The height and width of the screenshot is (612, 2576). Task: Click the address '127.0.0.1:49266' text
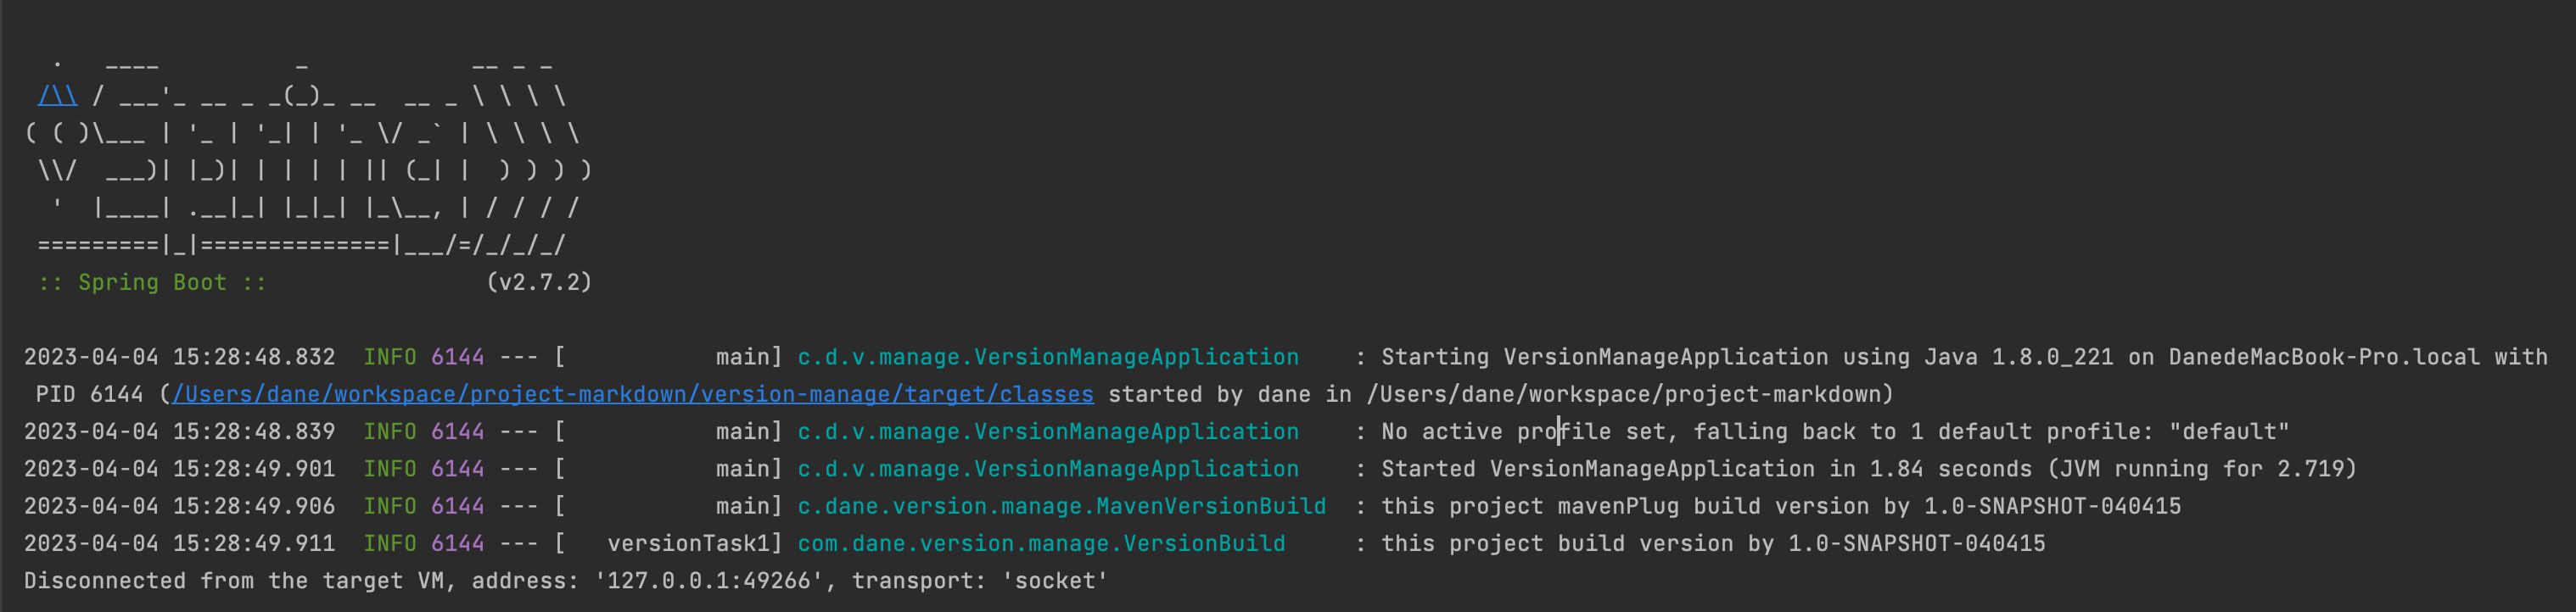(716, 581)
